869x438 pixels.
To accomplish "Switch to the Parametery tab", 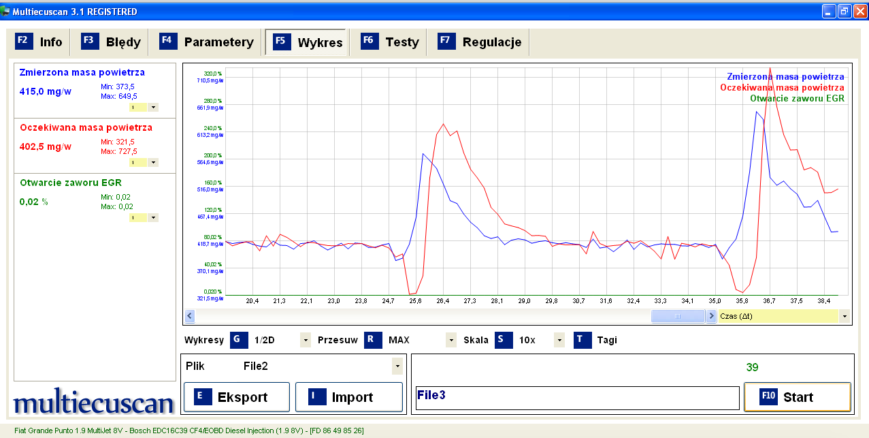I will (x=207, y=42).
